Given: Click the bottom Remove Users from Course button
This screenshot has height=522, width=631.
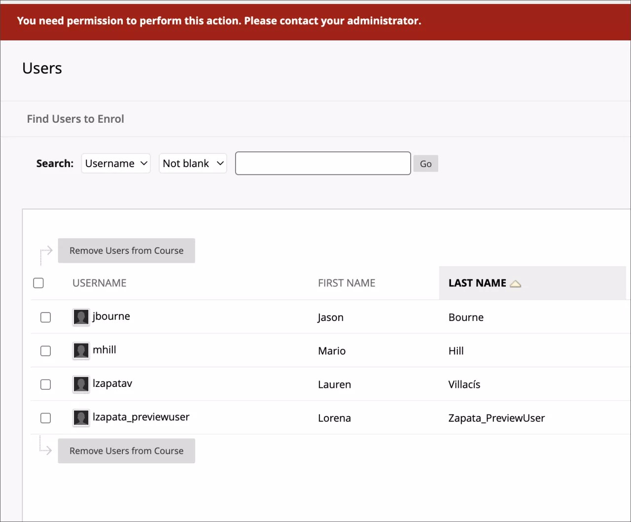Looking at the screenshot, I should [126, 451].
